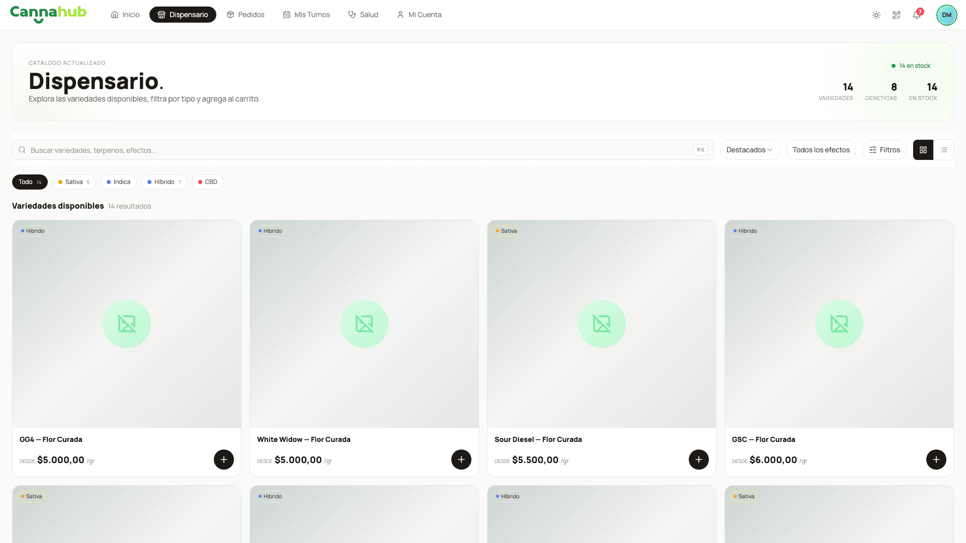The width and height of the screenshot is (966, 543).
Task: Select the Dispensario nav item
Action: pyautogui.click(x=183, y=15)
